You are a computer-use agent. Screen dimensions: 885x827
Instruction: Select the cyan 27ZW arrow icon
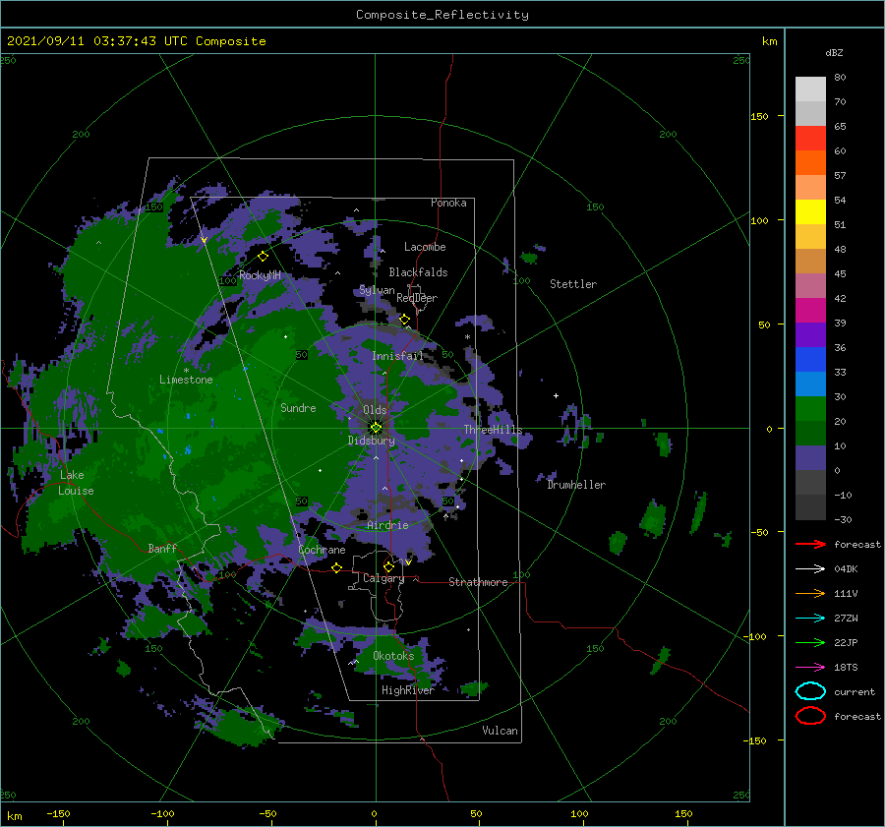[810, 619]
